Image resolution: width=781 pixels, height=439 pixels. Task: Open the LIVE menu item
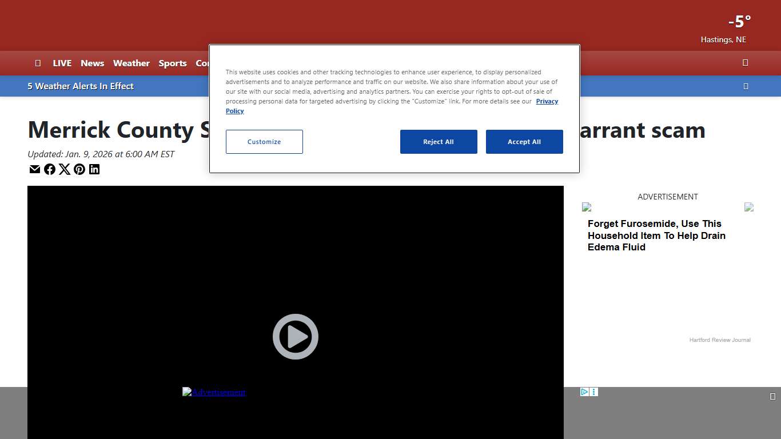pyautogui.click(x=62, y=63)
